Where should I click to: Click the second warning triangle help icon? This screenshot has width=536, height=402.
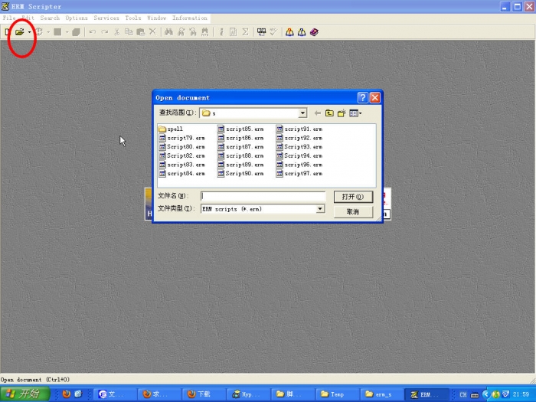click(302, 32)
